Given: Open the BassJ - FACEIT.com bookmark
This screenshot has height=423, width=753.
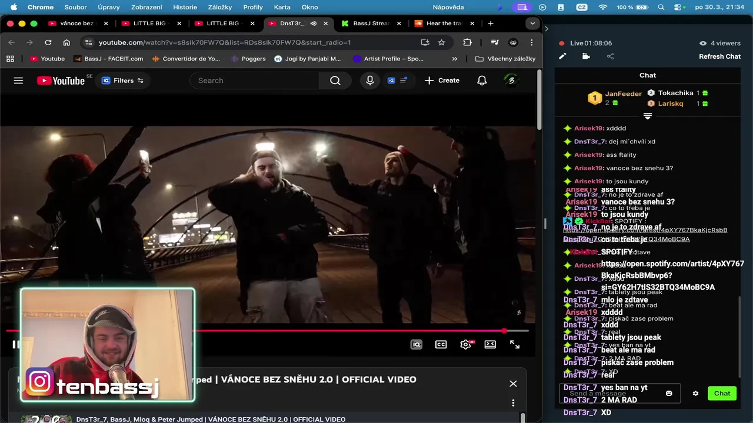Looking at the screenshot, I should pyautogui.click(x=108, y=59).
